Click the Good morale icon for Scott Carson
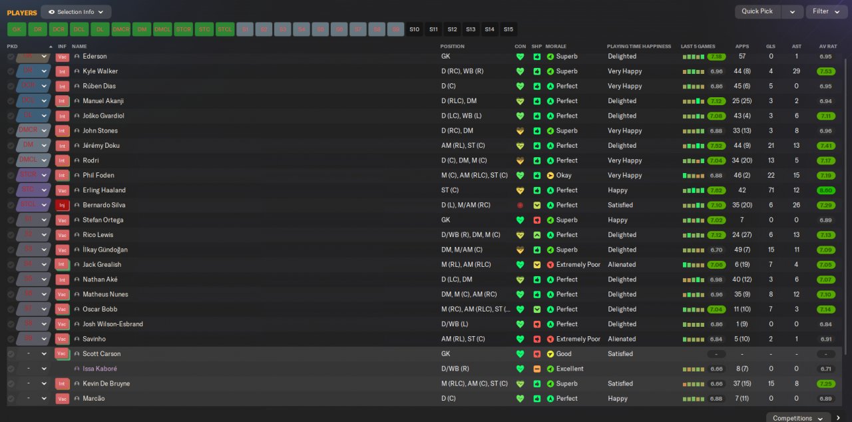 click(x=550, y=353)
